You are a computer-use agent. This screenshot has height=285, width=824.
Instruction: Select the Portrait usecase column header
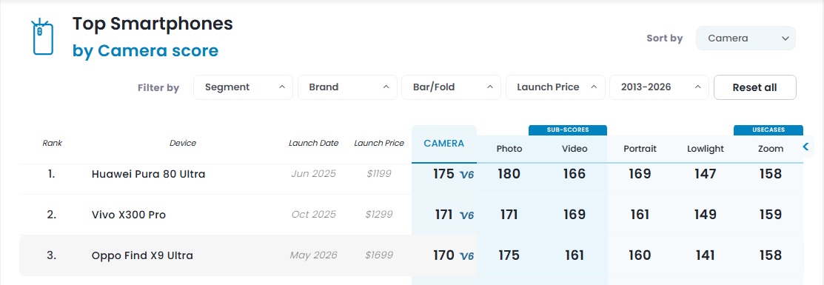click(x=640, y=149)
